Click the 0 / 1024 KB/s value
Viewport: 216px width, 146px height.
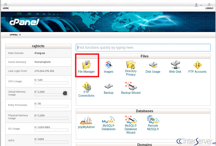42,127
